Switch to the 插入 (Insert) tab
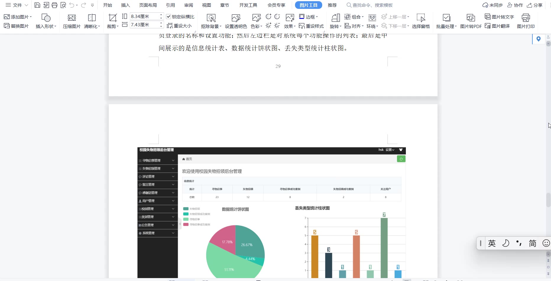Viewport: 551px width, 281px height. 126,5
